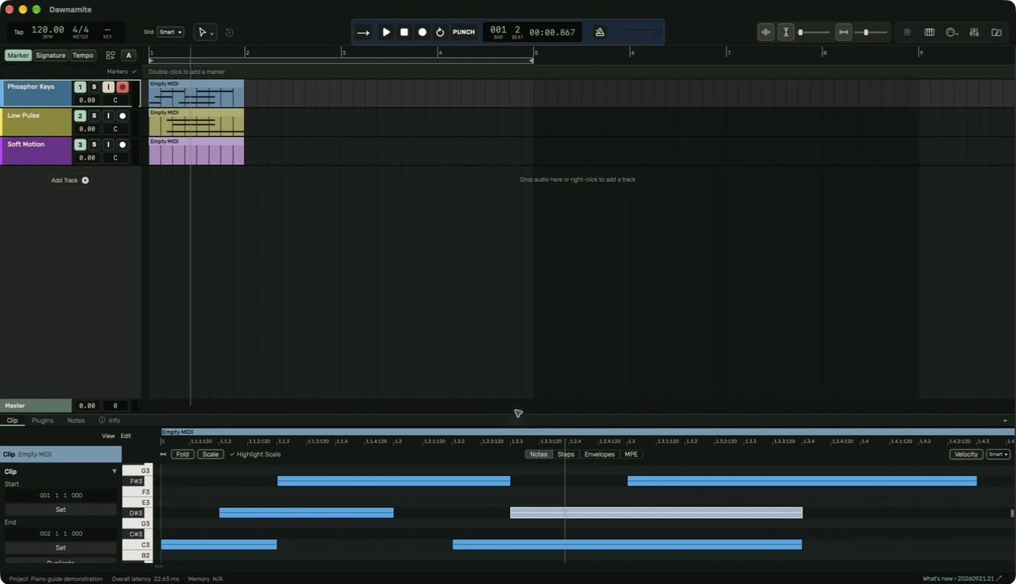Click the Fold button
This screenshot has height=584, width=1016.
pos(183,454)
